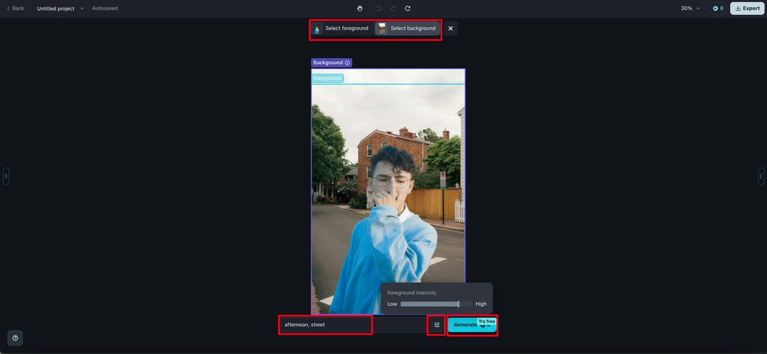Export the project

click(747, 8)
